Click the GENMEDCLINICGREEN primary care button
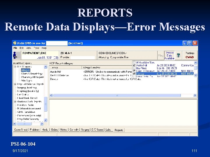210x157 pixels. click(127, 55)
